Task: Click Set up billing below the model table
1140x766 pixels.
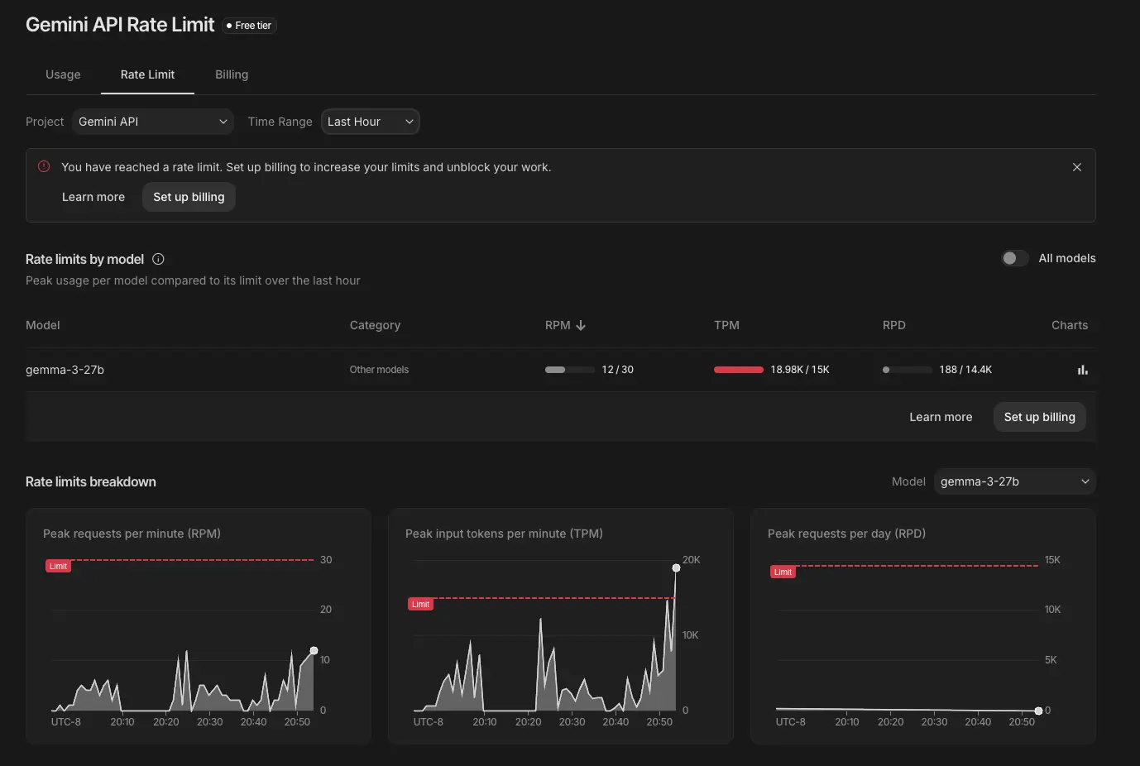Action: pyautogui.click(x=1039, y=417)
